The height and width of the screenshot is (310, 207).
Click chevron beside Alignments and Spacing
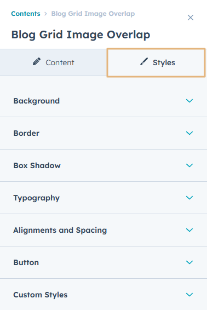click(189, 230)
